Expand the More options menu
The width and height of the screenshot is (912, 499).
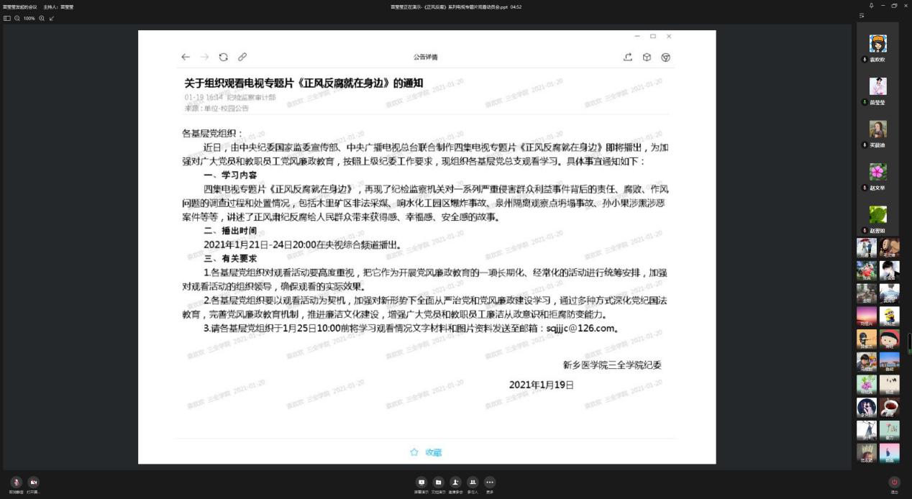(x=490, y=482)
